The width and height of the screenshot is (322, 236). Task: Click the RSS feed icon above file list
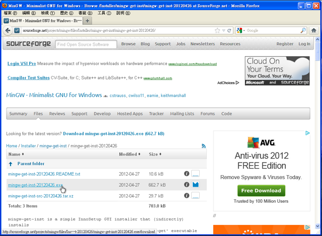coord(203,146)
